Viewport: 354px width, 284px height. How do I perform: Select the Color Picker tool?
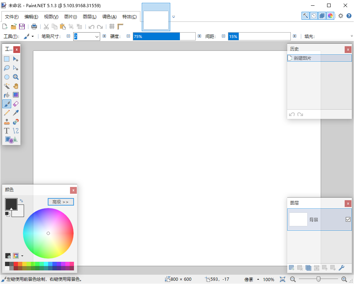(x=16, y=112)
